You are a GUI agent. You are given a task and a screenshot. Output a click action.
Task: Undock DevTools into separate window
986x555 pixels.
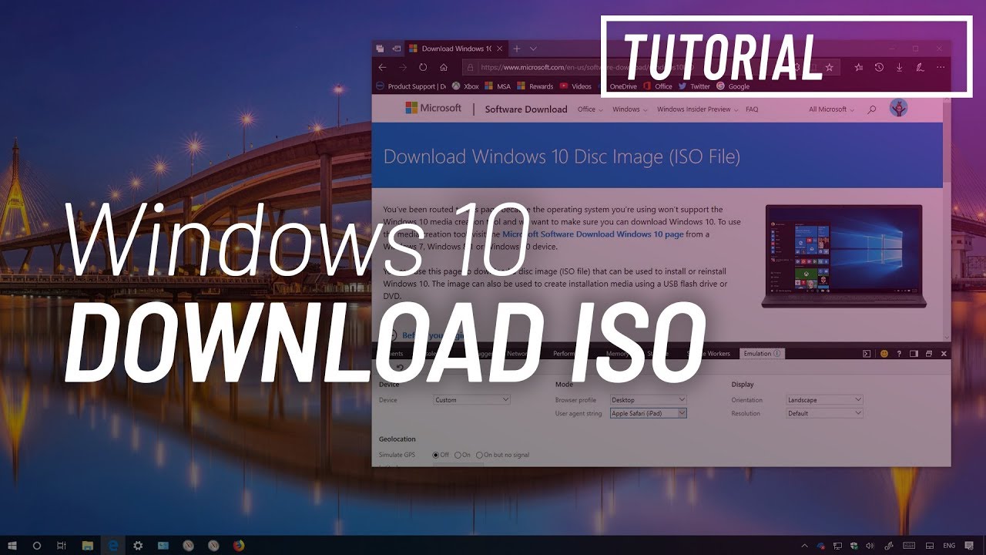(x=929, y=354)
